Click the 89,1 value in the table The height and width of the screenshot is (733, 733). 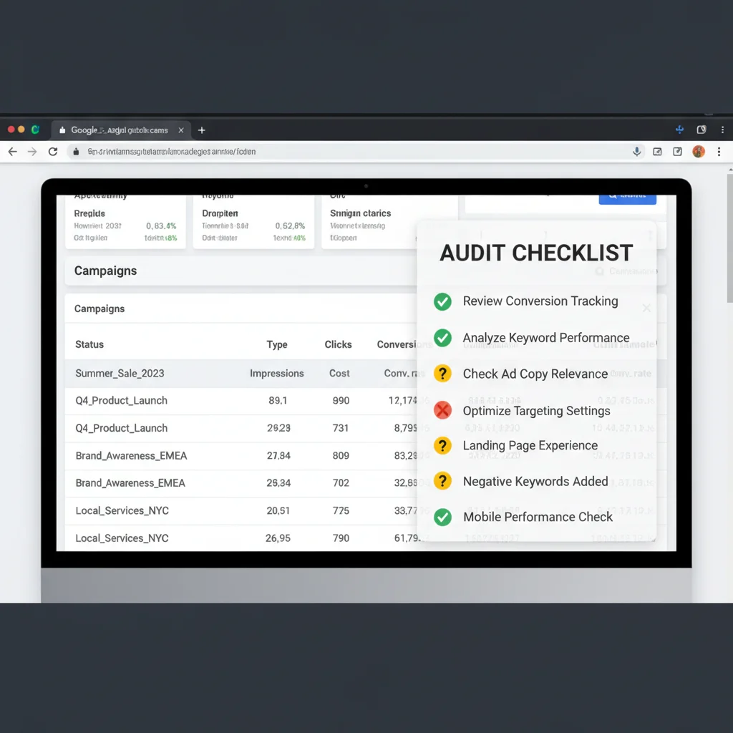278,401
